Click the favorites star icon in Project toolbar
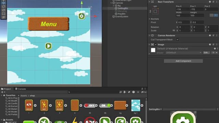The image size is (219, 123). pyautogui.click(x=138, y=92)
